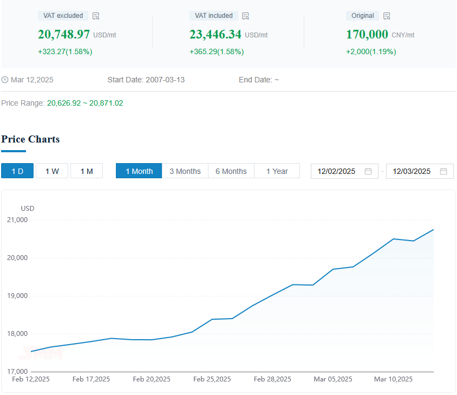The image size is (457, 395).
Task: Show the 6 Months range
Action: pos(231,171)
